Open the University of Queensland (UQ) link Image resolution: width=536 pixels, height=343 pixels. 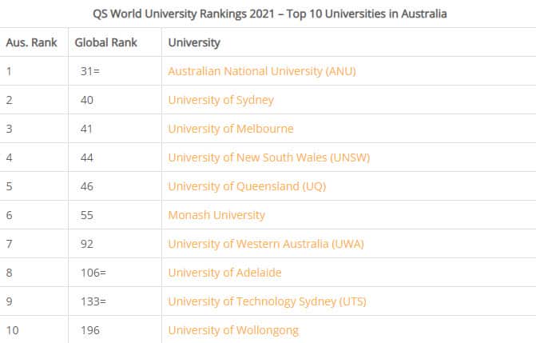click(247, 186)
